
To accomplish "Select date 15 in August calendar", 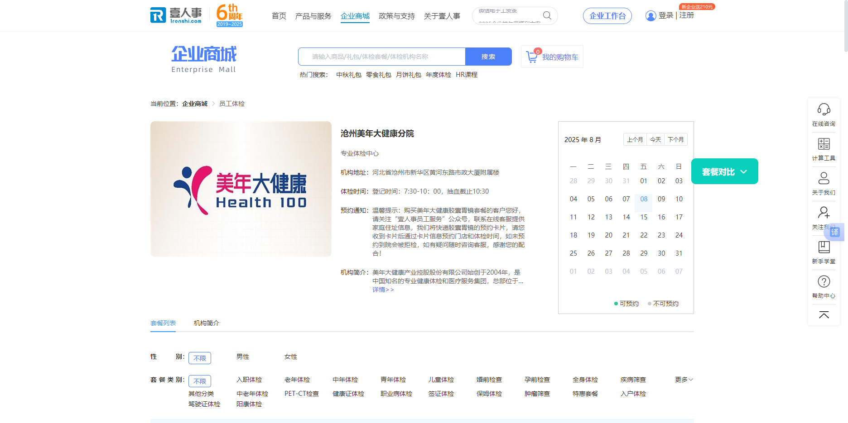I will click(644, 217).
